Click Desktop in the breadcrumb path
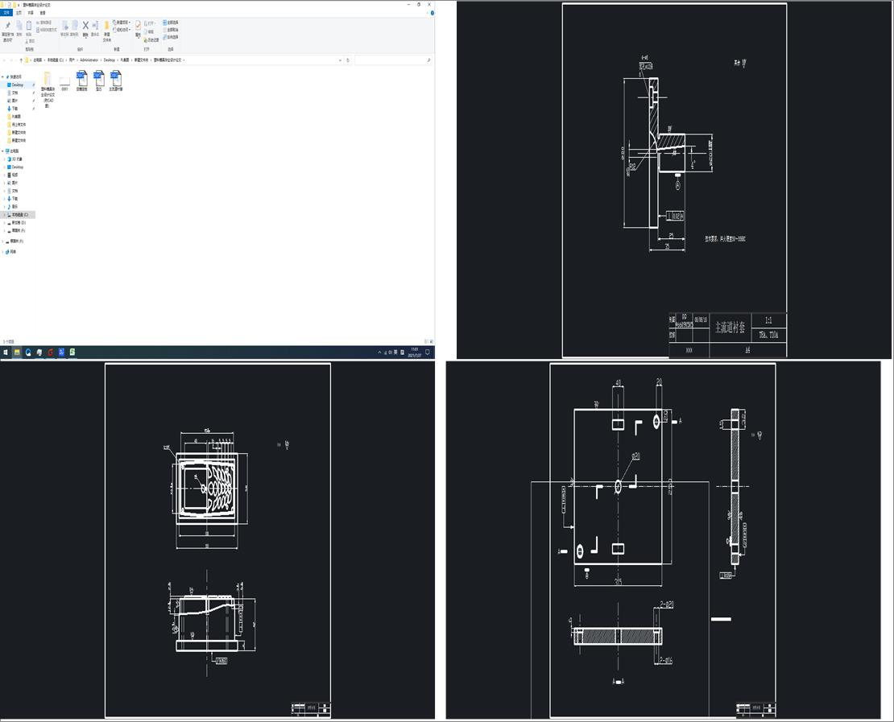 coord(109,60)
